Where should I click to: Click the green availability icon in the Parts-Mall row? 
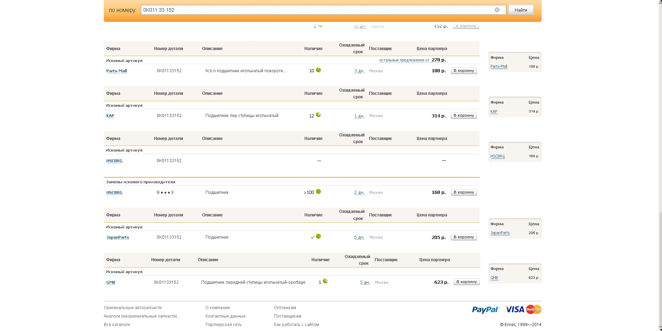coord(318,70)
